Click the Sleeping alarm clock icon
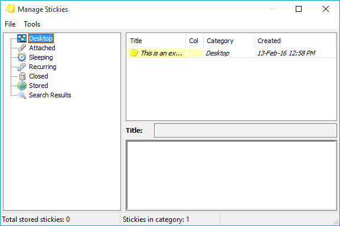This screenshot has height=226, width=340. 22,57
